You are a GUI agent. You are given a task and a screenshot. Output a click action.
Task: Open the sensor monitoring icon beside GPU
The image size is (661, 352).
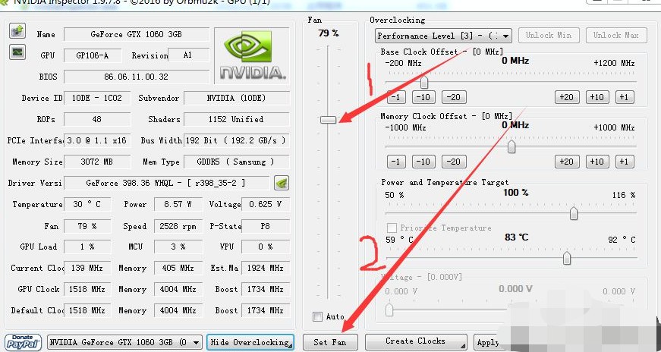[x=17, y=52]
